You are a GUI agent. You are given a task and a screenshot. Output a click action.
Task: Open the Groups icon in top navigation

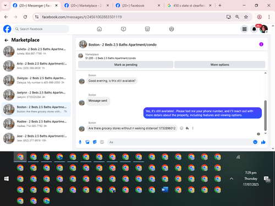pyautogui.click(x=172, y=29)
